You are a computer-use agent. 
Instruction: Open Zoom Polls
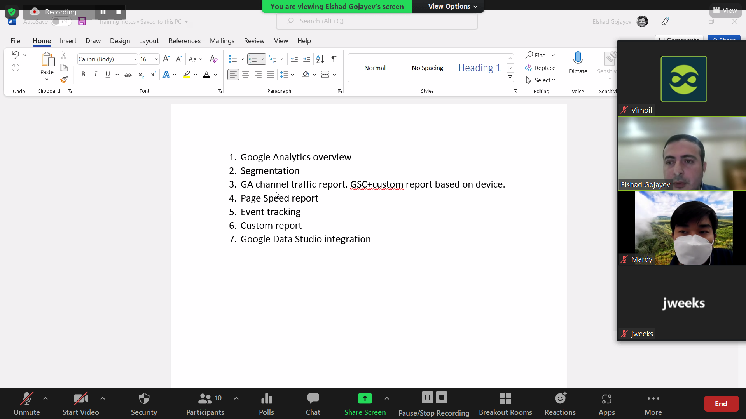(266, 404)
